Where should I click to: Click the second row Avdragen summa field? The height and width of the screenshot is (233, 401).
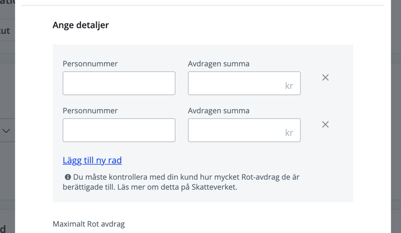(x=236, y=130)
